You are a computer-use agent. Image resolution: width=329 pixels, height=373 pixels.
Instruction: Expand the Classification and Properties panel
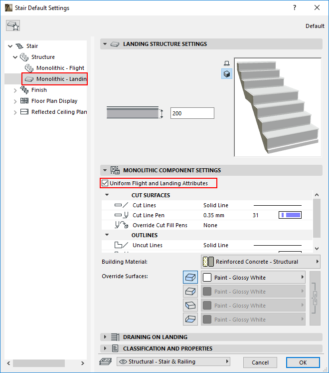pos(105,349)
